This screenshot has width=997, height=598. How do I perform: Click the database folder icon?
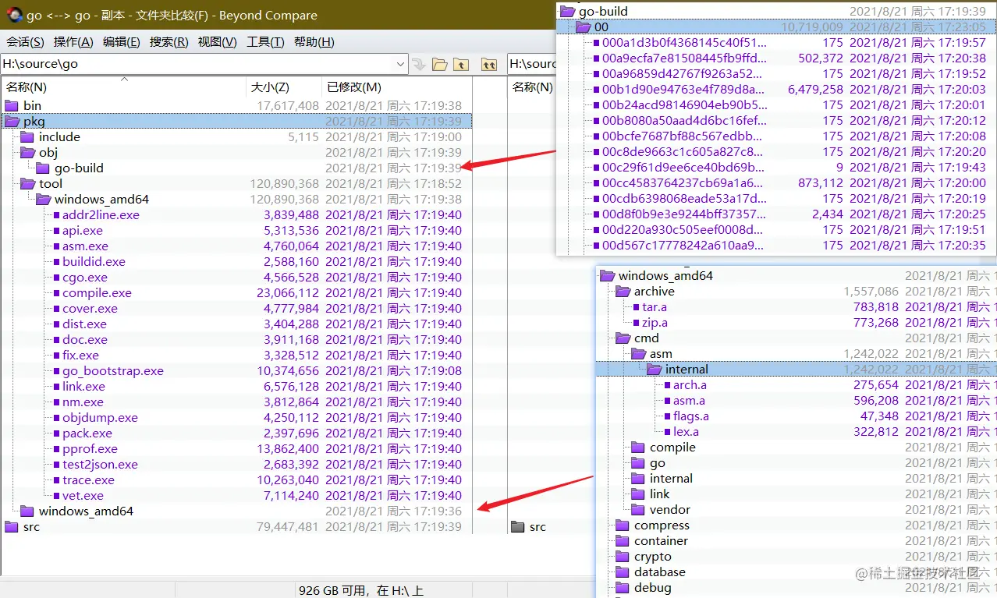[x=622, y=571]
